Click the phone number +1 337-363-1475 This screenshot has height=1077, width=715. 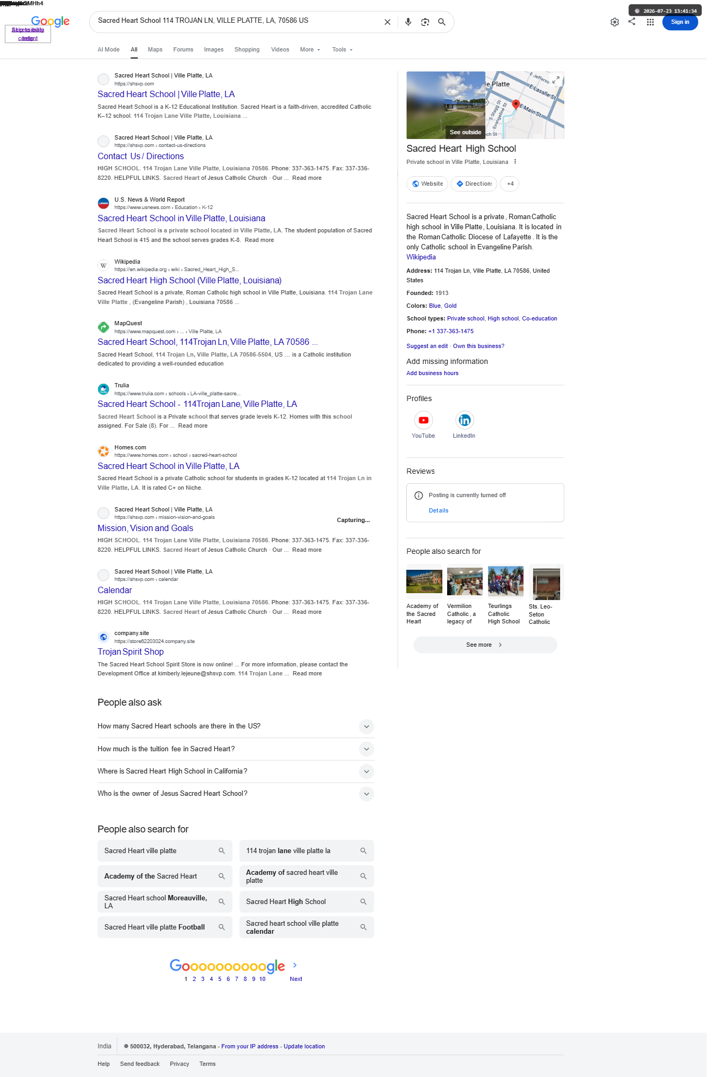(451, 332)
